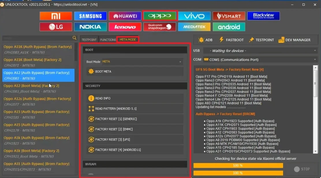Screen dimensions: 321x178
Task: Start Factory Reset [1] Generic
Action: (135, 119)
